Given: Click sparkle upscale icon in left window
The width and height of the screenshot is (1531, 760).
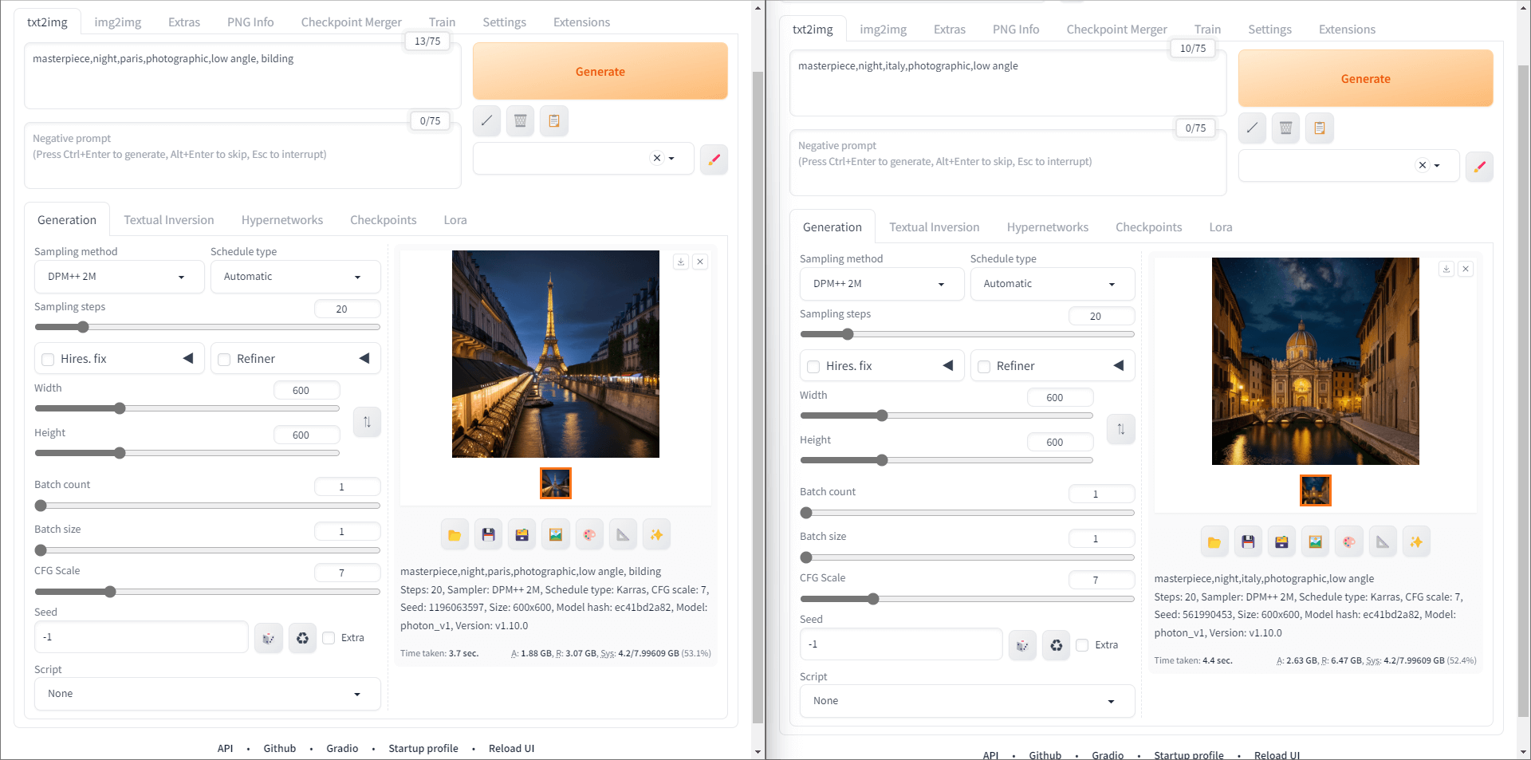Looking at the screenshot, I should (x=656, y=535).
